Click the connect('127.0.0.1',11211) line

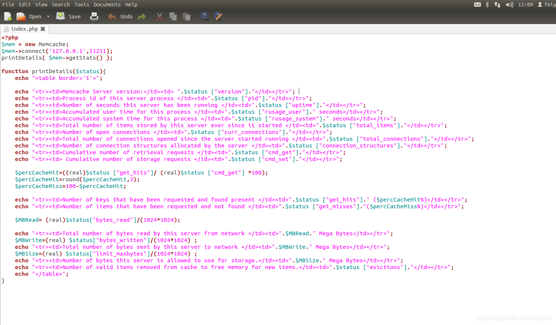click(57, 51)
